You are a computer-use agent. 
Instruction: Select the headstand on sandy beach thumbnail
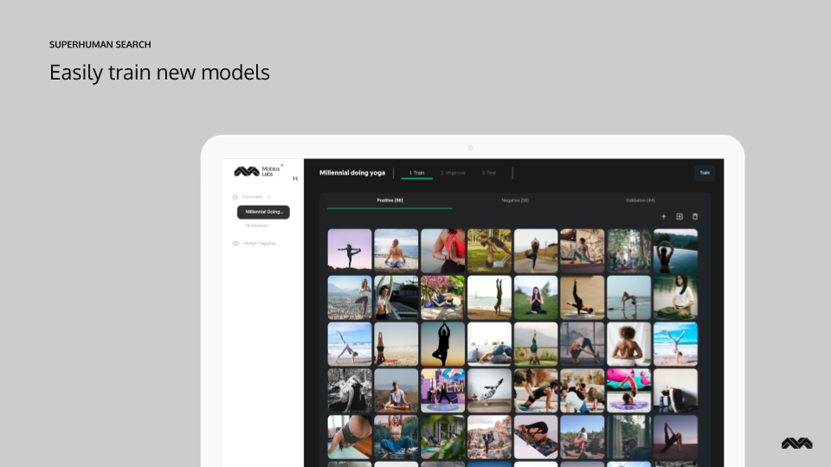click(396, 344)
